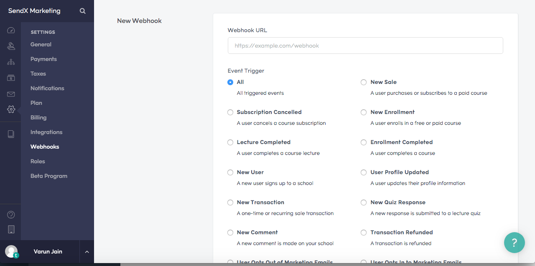Open the dashboard speedometer icon
Screen dimensions: 535x266
point(11,30)
